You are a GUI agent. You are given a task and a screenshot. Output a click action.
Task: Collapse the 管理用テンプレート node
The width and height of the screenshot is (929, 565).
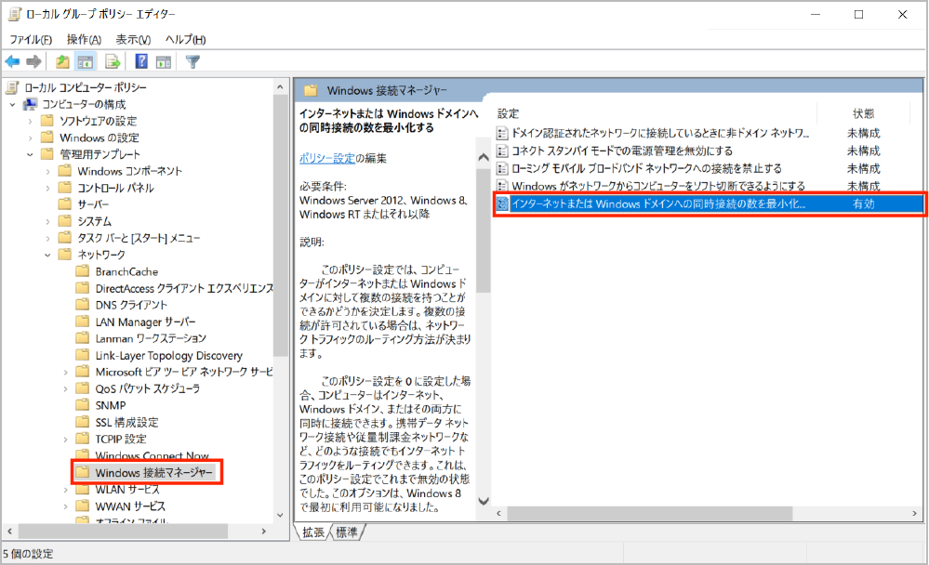coord(31,154)
